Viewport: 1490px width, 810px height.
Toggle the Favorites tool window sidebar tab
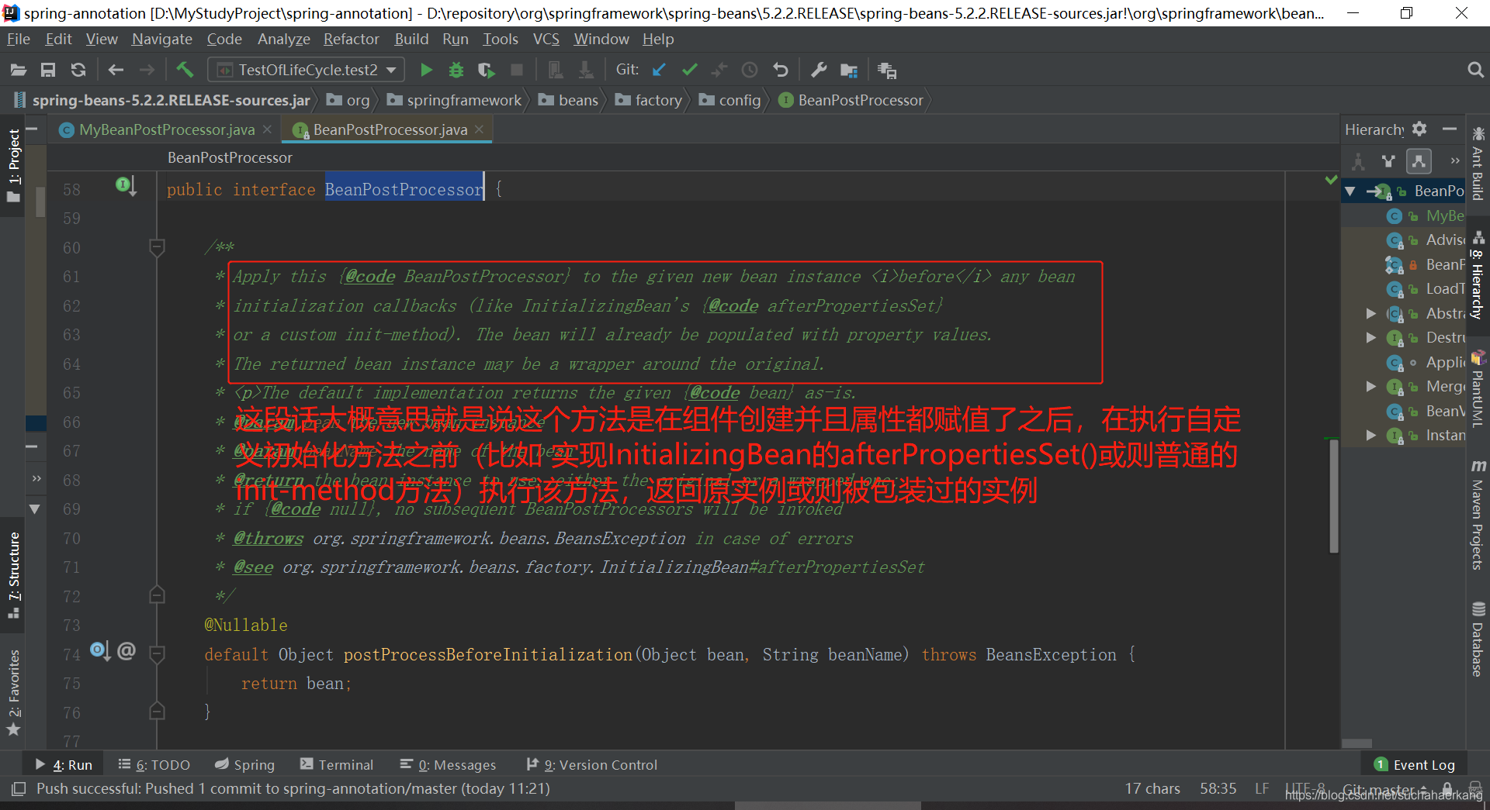click(13, 692)
